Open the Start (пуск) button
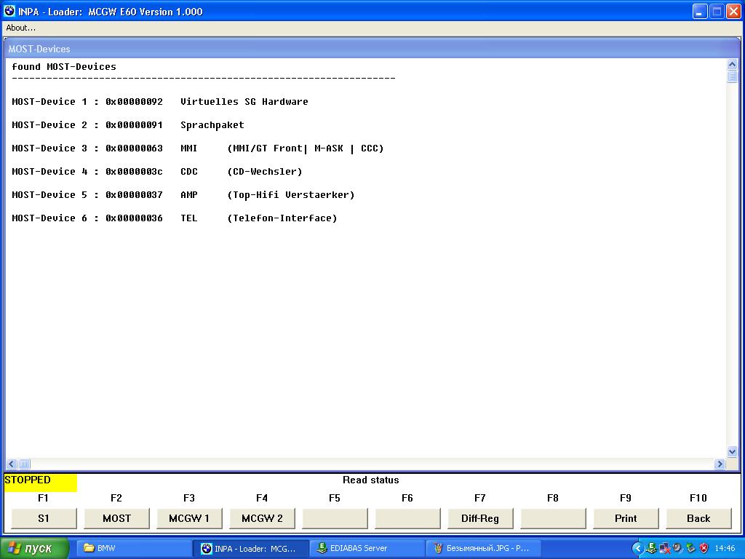This screenshot has height=559, width=745. click(x=33, y=548)
